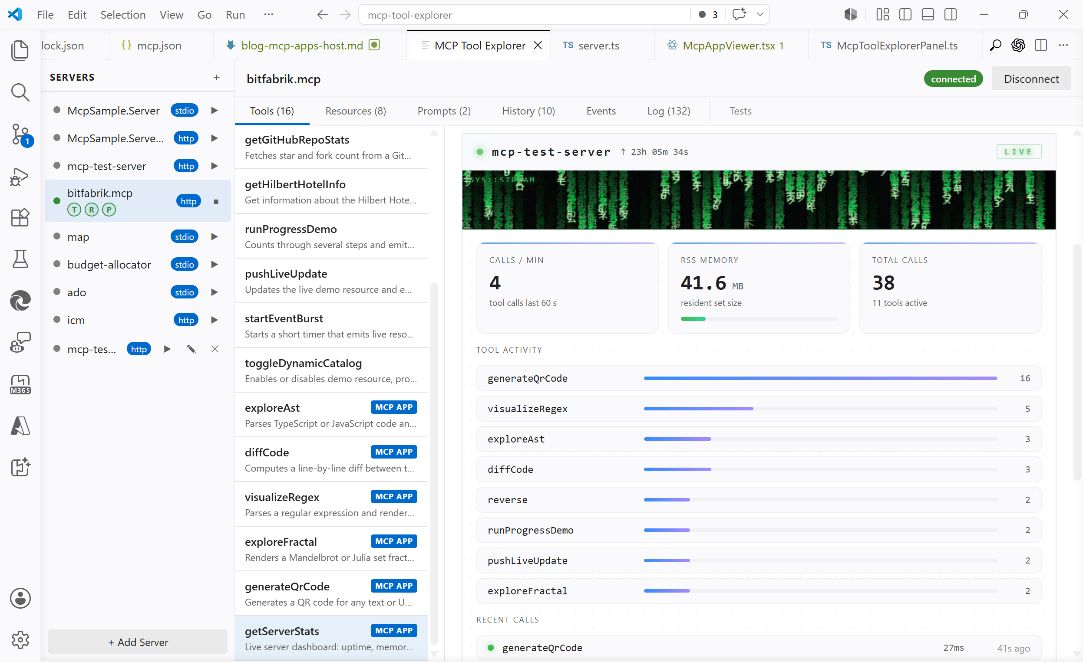Click the generateQrCode tool activity bar

pos(820,378)
